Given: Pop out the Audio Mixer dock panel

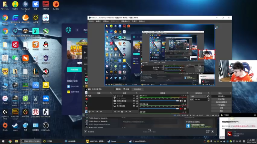Looking at the screenshot, I should [187, 93].
